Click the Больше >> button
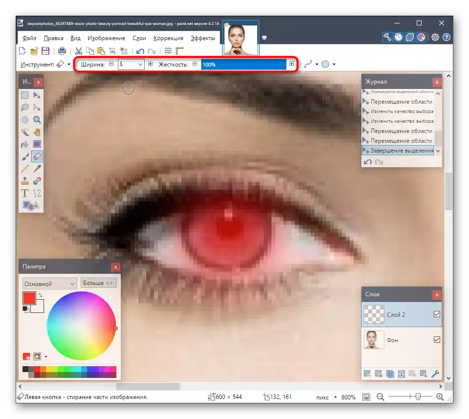469x419 pixels. pyautogui.click(x=98, y=283)
